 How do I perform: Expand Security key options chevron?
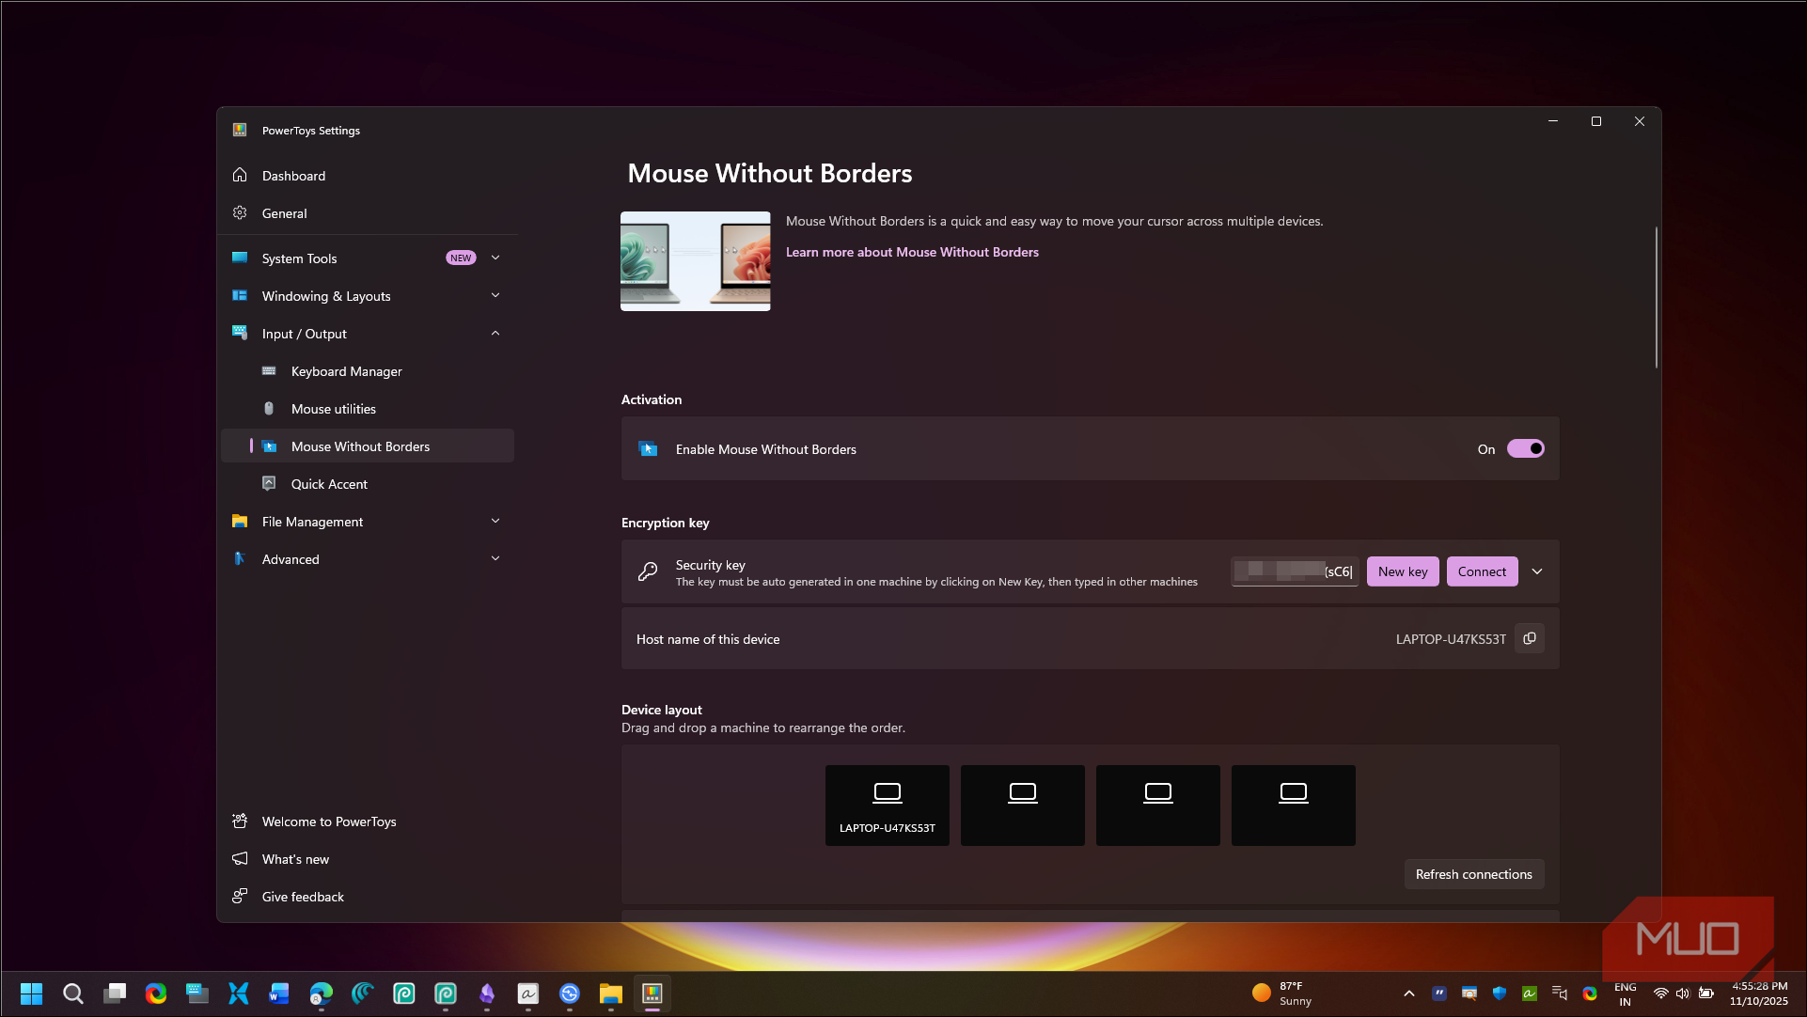click(x=1537, y=571)
